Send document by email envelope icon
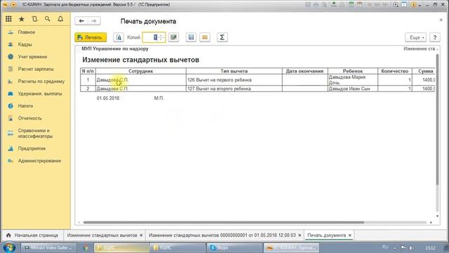 205,37
